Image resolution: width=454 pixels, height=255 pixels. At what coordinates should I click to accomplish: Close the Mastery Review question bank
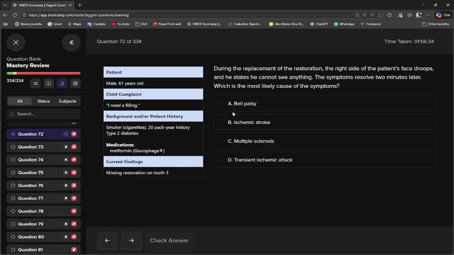16,42
